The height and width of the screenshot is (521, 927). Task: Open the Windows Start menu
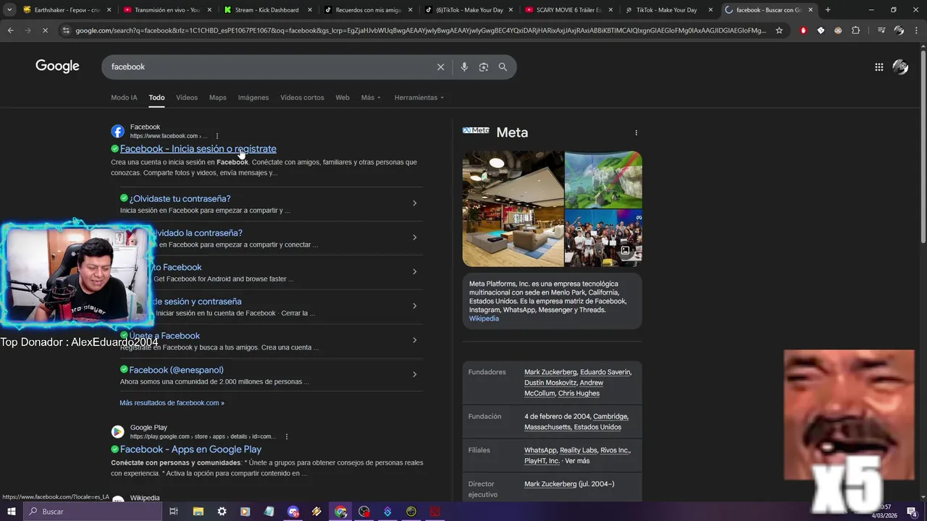pyautogui.click(x=11, y=512)
